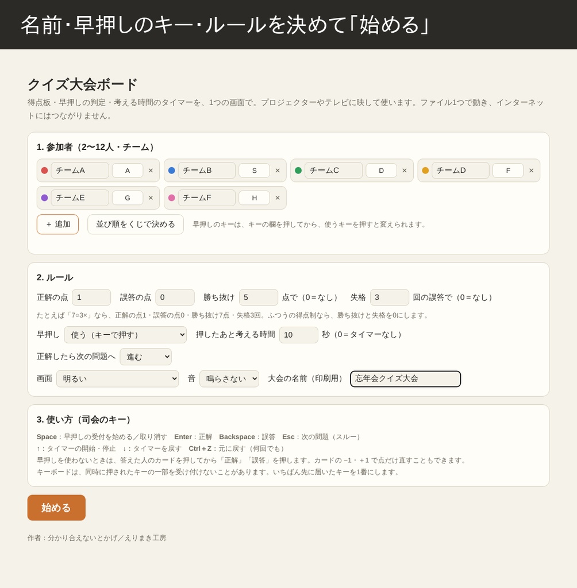577x588 pixels.
Task: Open the 早押し dropdown
Action: [x=125, y=335]
